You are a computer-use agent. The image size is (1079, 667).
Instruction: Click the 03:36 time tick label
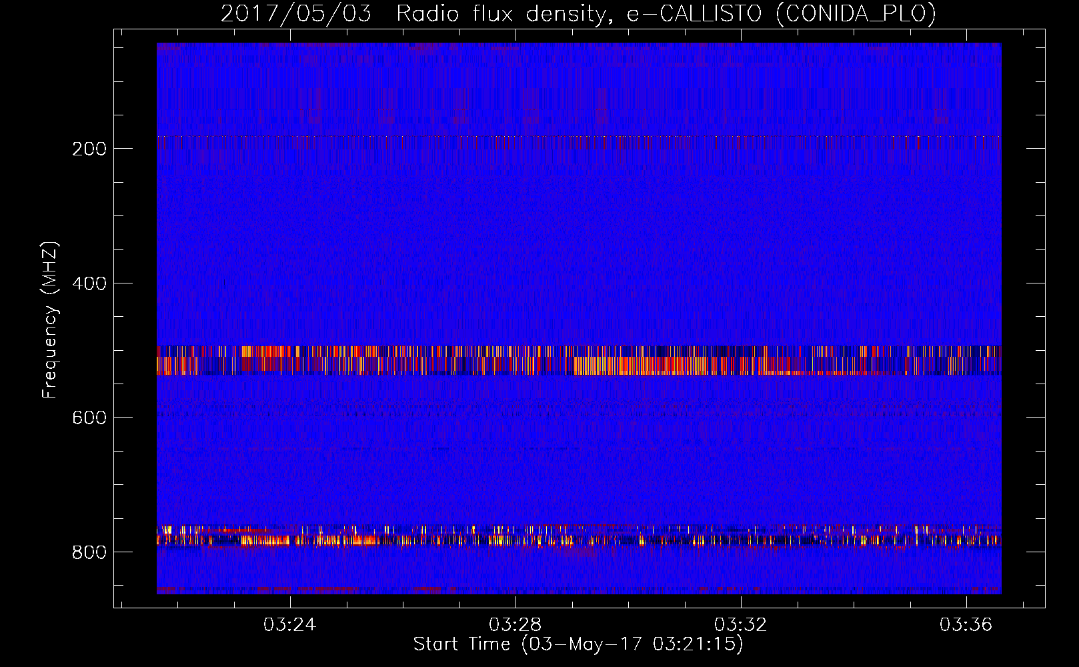point(966,624)
